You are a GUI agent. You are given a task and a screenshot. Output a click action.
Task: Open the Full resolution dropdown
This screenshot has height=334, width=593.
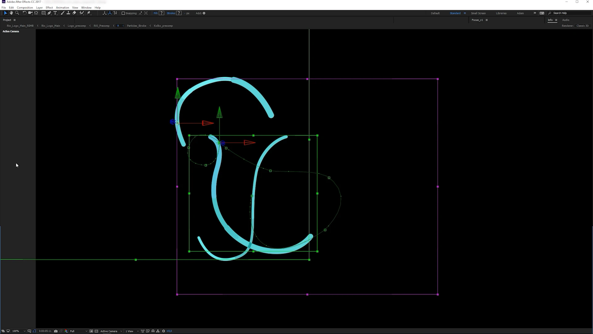(78, 331)
